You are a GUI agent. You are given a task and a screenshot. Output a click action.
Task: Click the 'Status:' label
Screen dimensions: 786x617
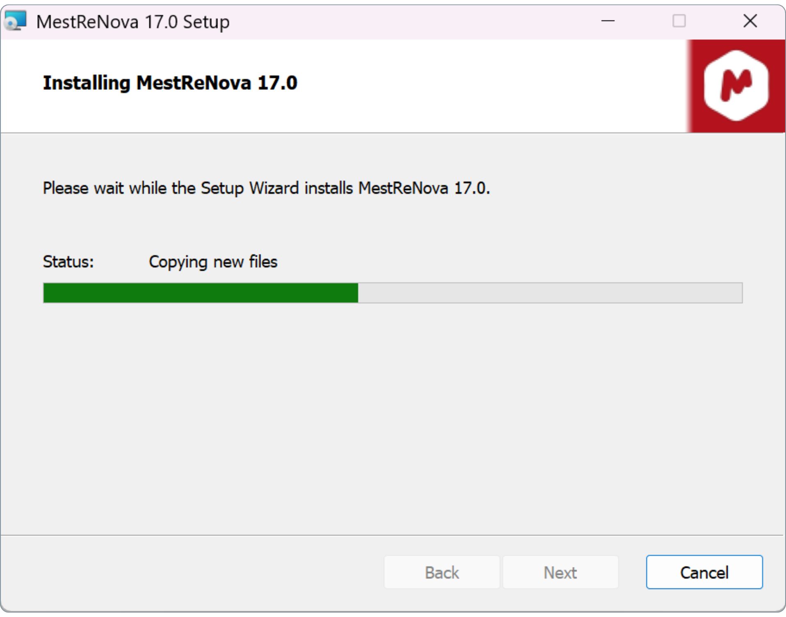tap(68, 262)
